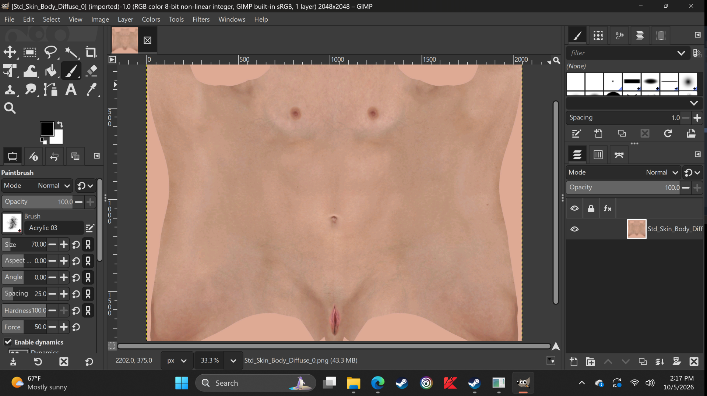Toggle the layer lock column header
The height and width of the screenshot is (396, 707).
click(591, 208)
